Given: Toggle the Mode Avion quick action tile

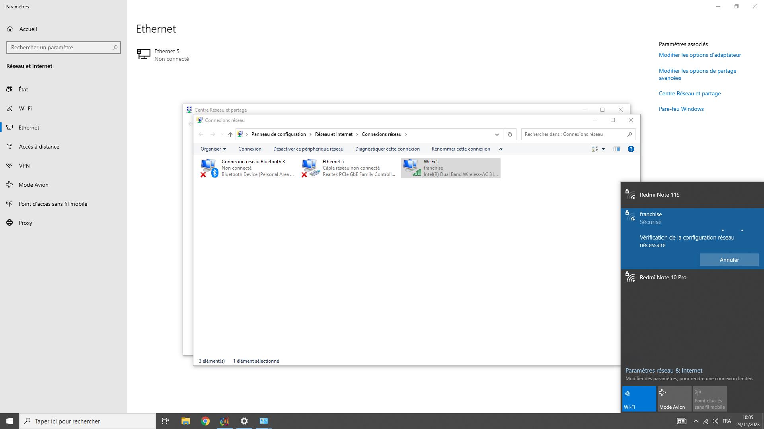Looking at the screenshot, I should point(674,399).
